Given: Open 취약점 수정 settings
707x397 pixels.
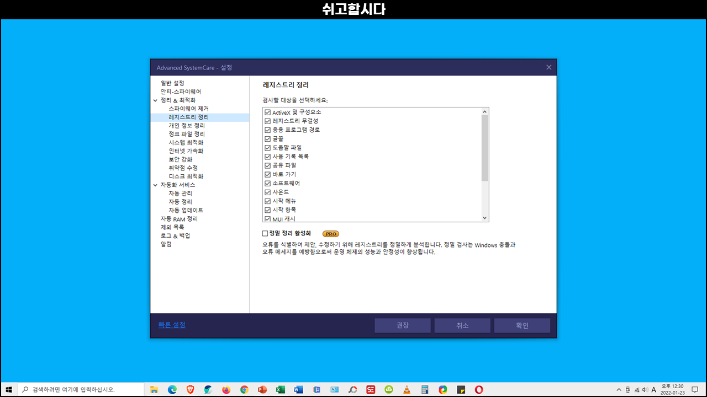Looking at the screenshot, I should point(183,168).
